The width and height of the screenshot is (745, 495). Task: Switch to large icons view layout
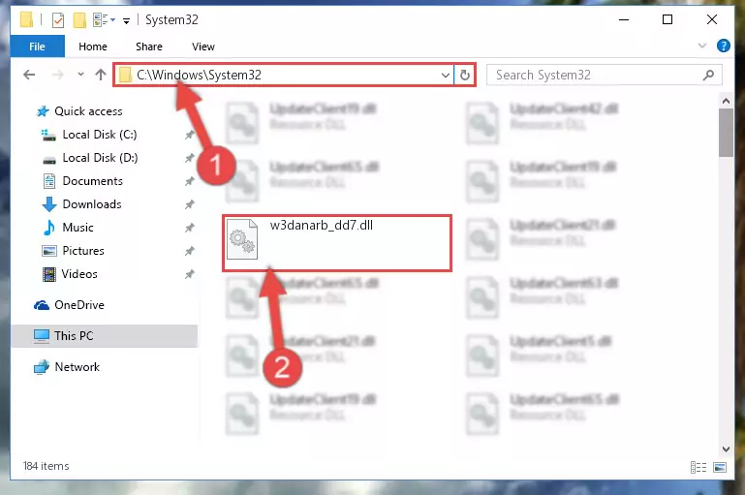point(720,468)
